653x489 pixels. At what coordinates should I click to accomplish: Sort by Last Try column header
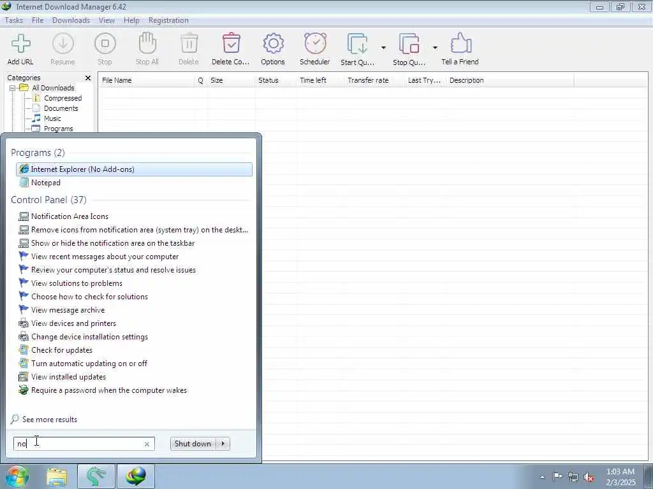click(x=425, y=80)
